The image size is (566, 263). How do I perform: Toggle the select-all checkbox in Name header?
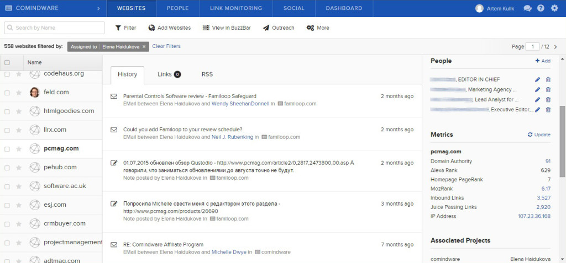pyautogui.click(x=7, y=62)
